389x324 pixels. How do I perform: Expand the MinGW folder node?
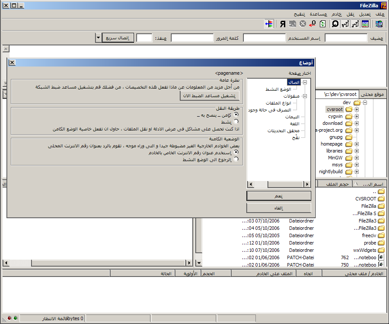[x=357, y=158]
